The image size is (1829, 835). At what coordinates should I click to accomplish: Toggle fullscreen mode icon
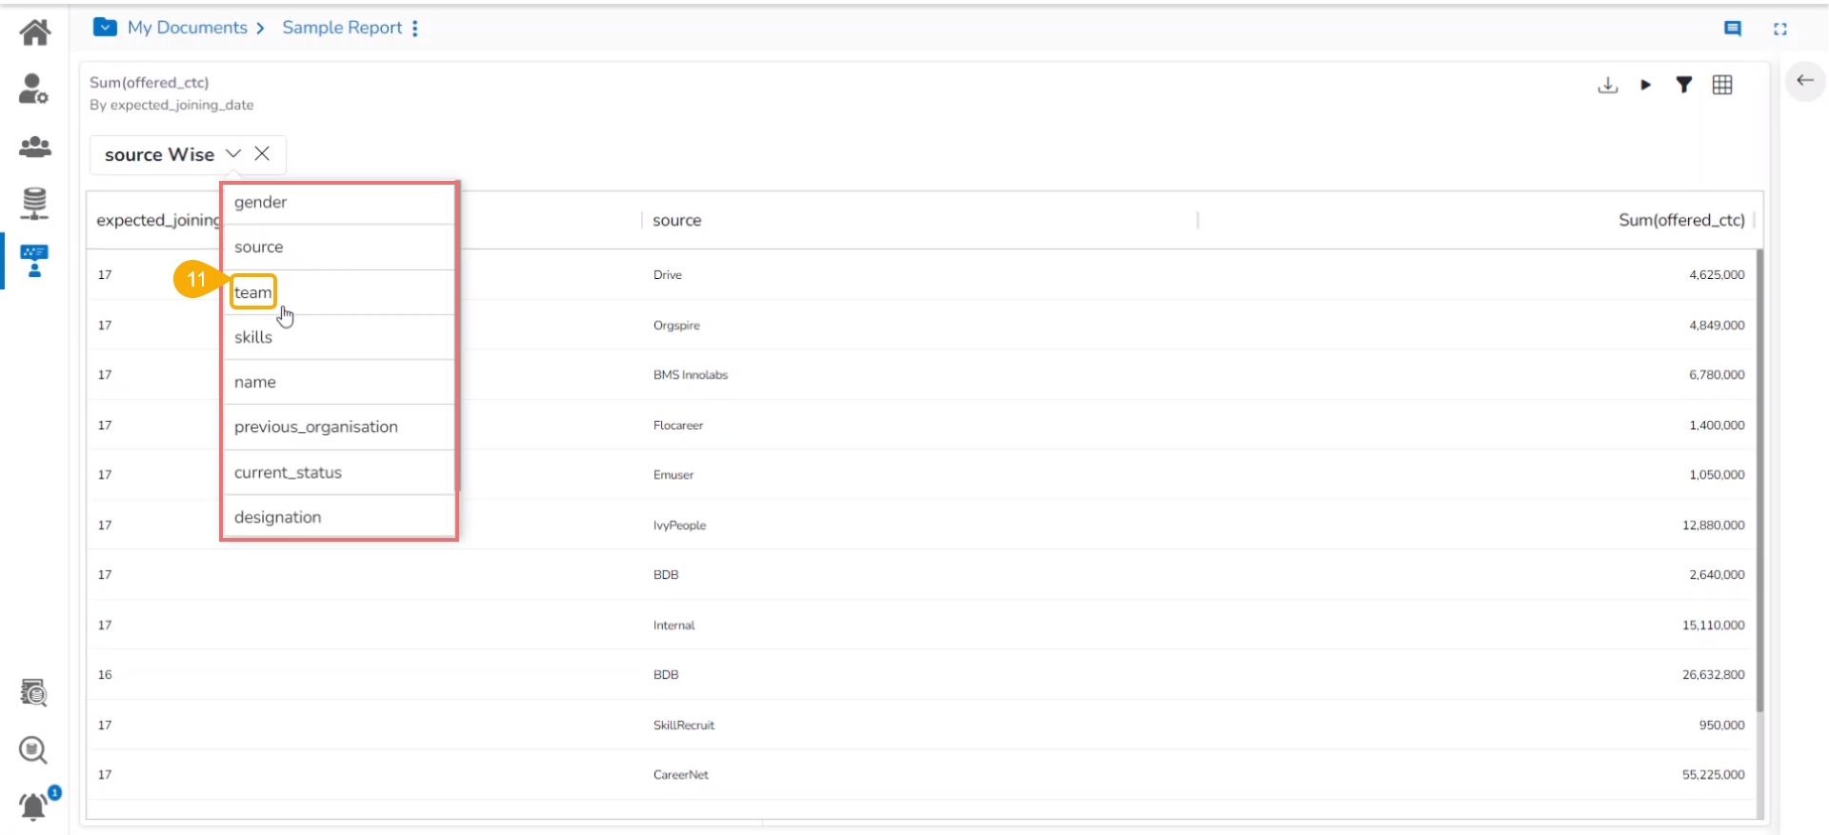1779,29
